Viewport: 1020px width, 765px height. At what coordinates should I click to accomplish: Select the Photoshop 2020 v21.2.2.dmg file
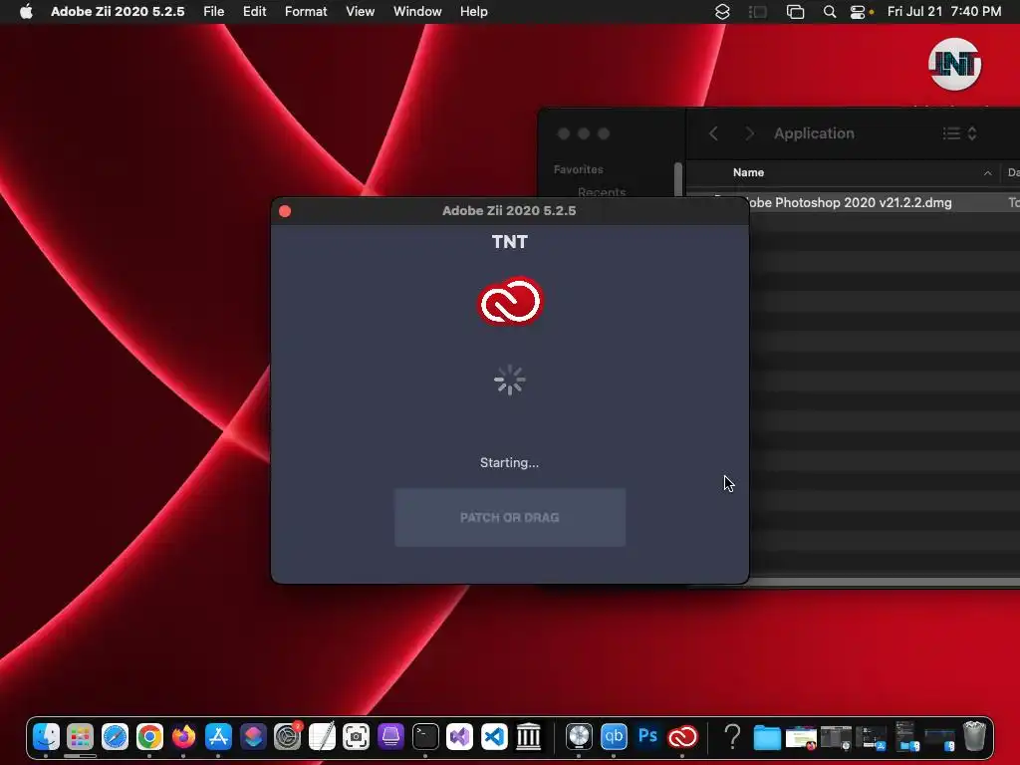coord(853,202)
